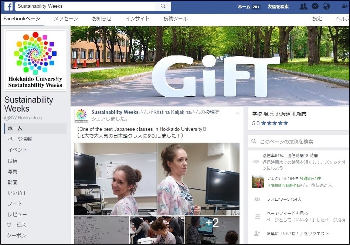Open the インサイト tab
Screen dimensions: 350x245
(137, 19)
